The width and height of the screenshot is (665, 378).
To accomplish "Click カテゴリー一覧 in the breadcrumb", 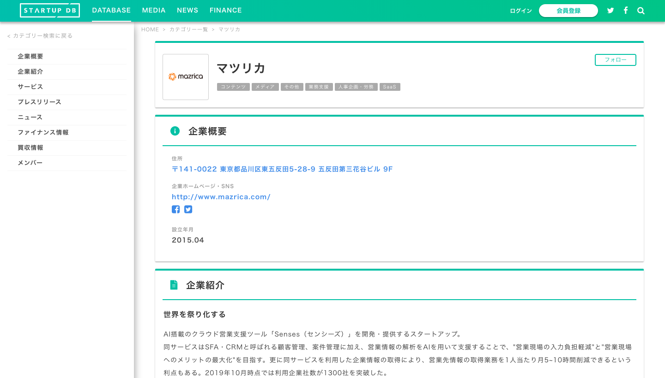I will click(188, 30).
